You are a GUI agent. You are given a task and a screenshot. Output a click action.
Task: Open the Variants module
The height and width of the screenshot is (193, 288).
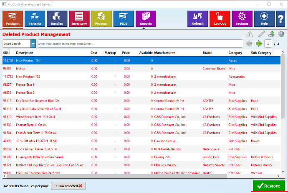(x=35, y=18)
